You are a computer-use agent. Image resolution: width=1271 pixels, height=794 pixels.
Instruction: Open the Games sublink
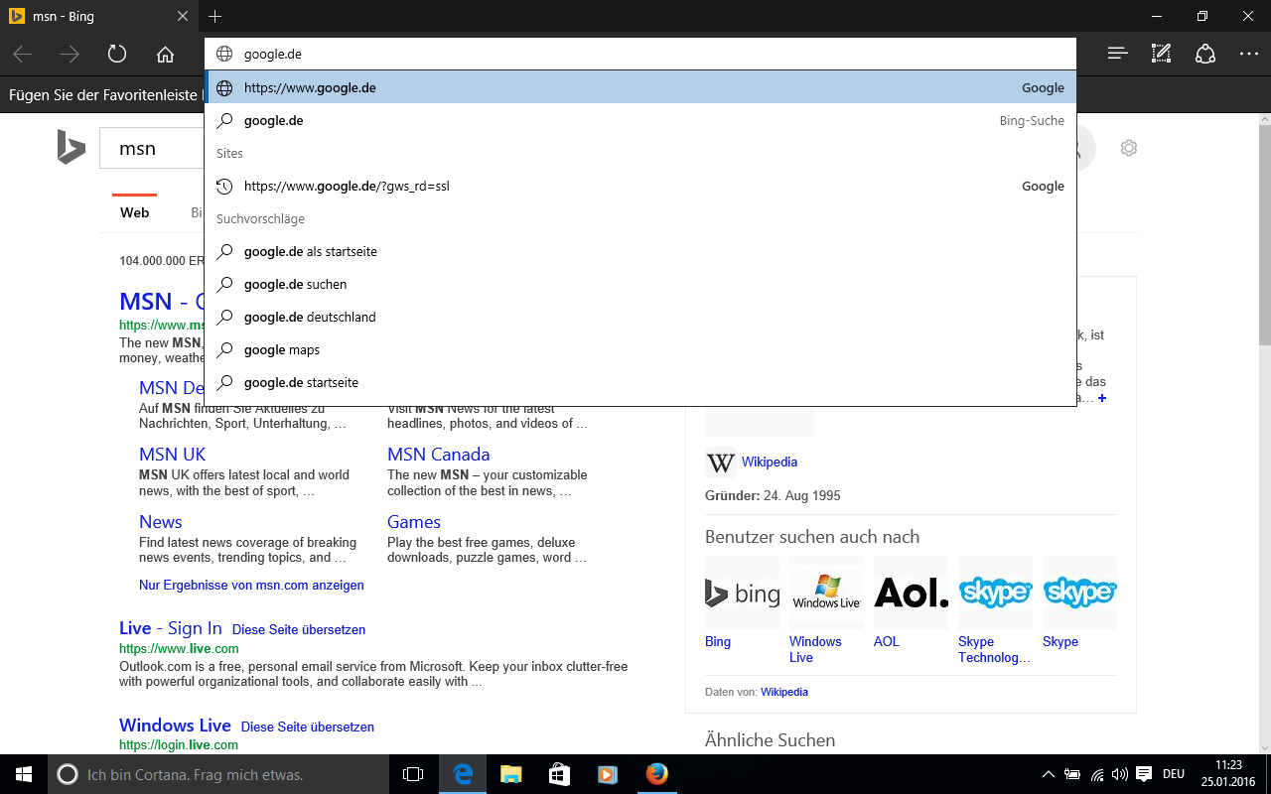tap(414, 522)
